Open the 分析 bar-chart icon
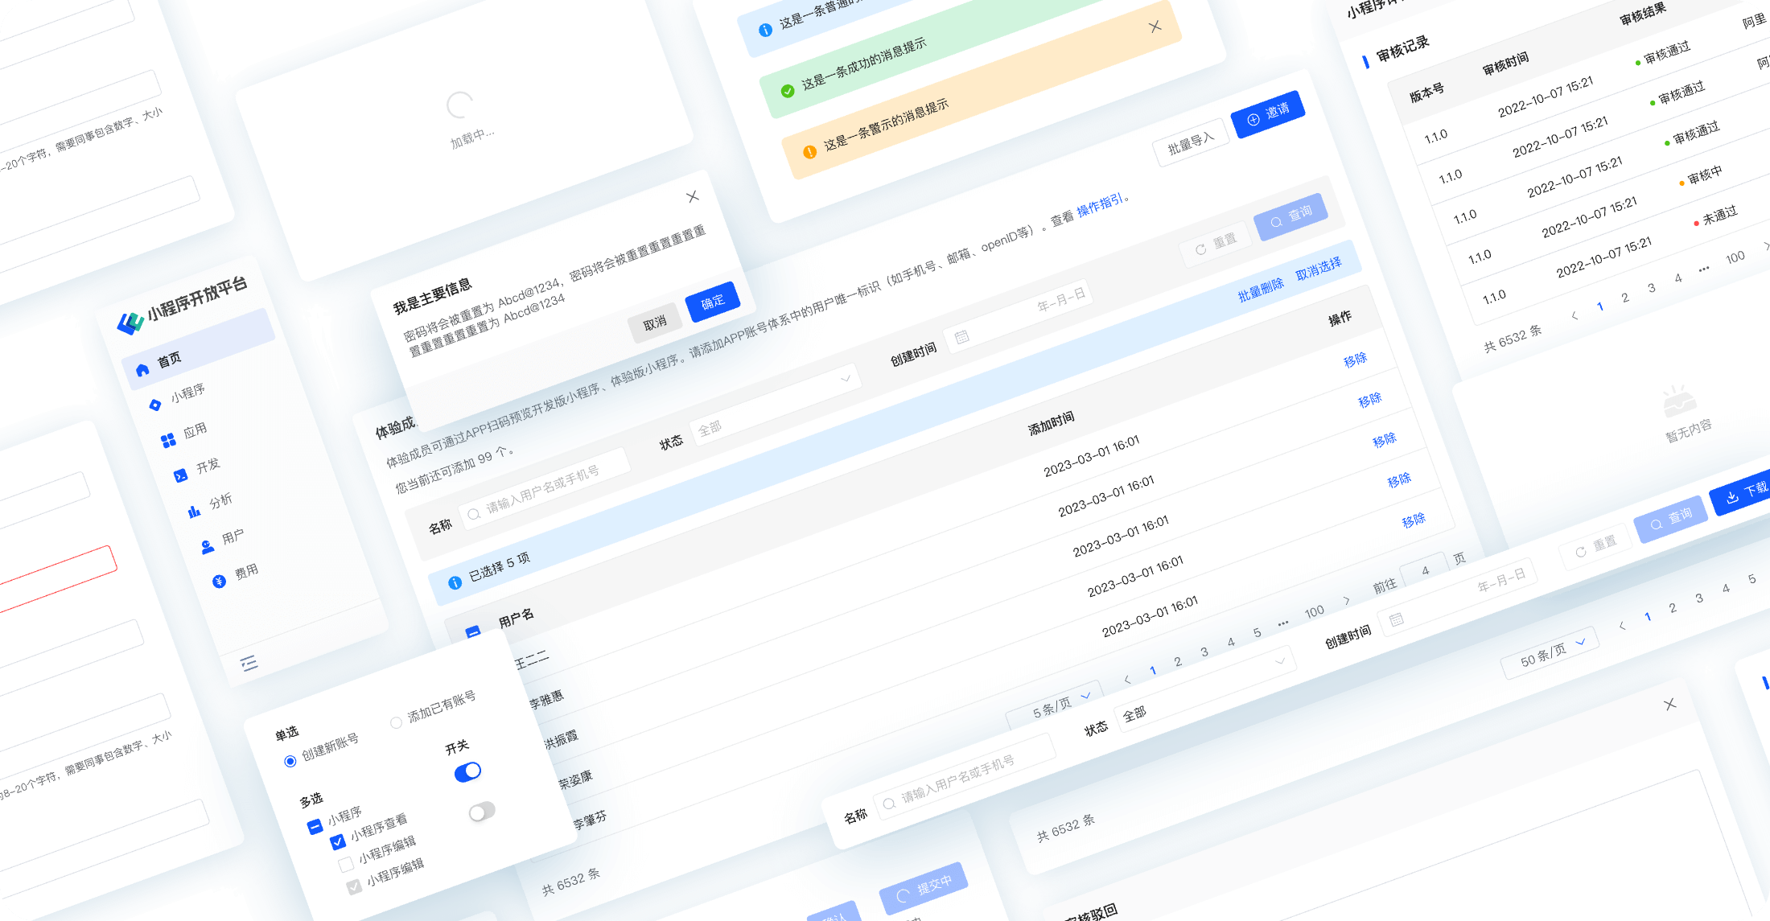Viewport: 1770px width, 921px height. (194, 512)
